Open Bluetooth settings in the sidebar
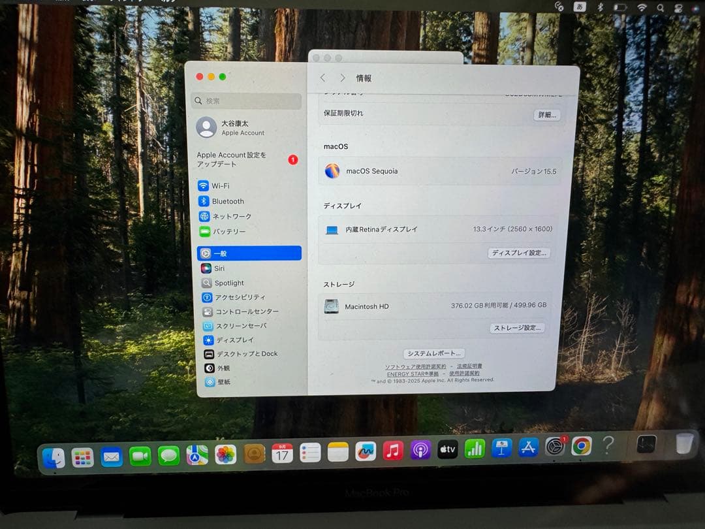705x529 pixels. point(227,202)
